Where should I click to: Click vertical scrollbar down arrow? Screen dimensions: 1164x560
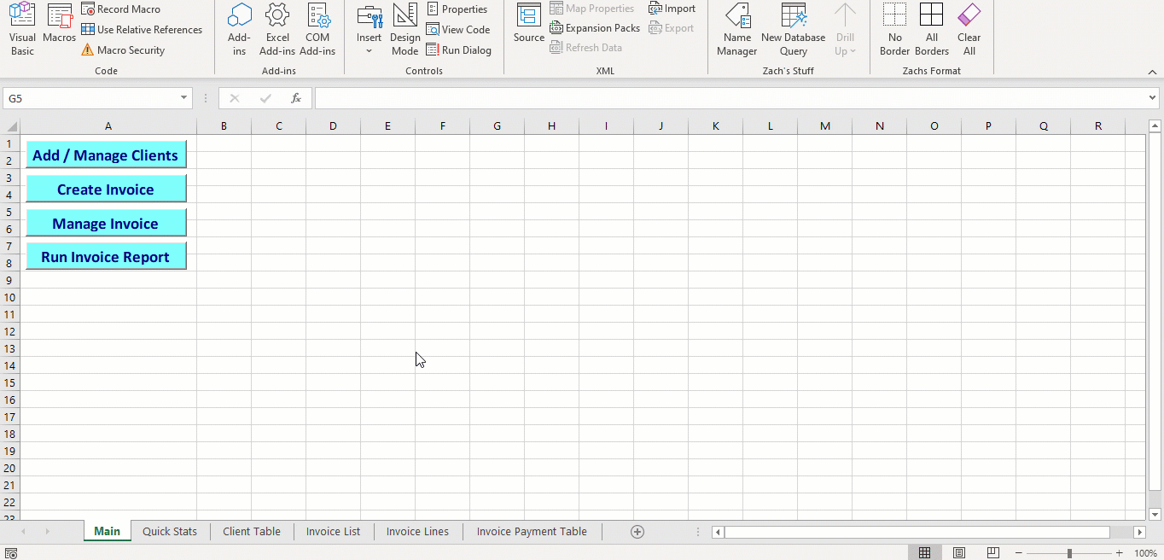1155,514
